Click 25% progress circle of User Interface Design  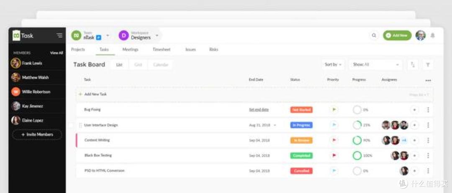click(357, 125)
